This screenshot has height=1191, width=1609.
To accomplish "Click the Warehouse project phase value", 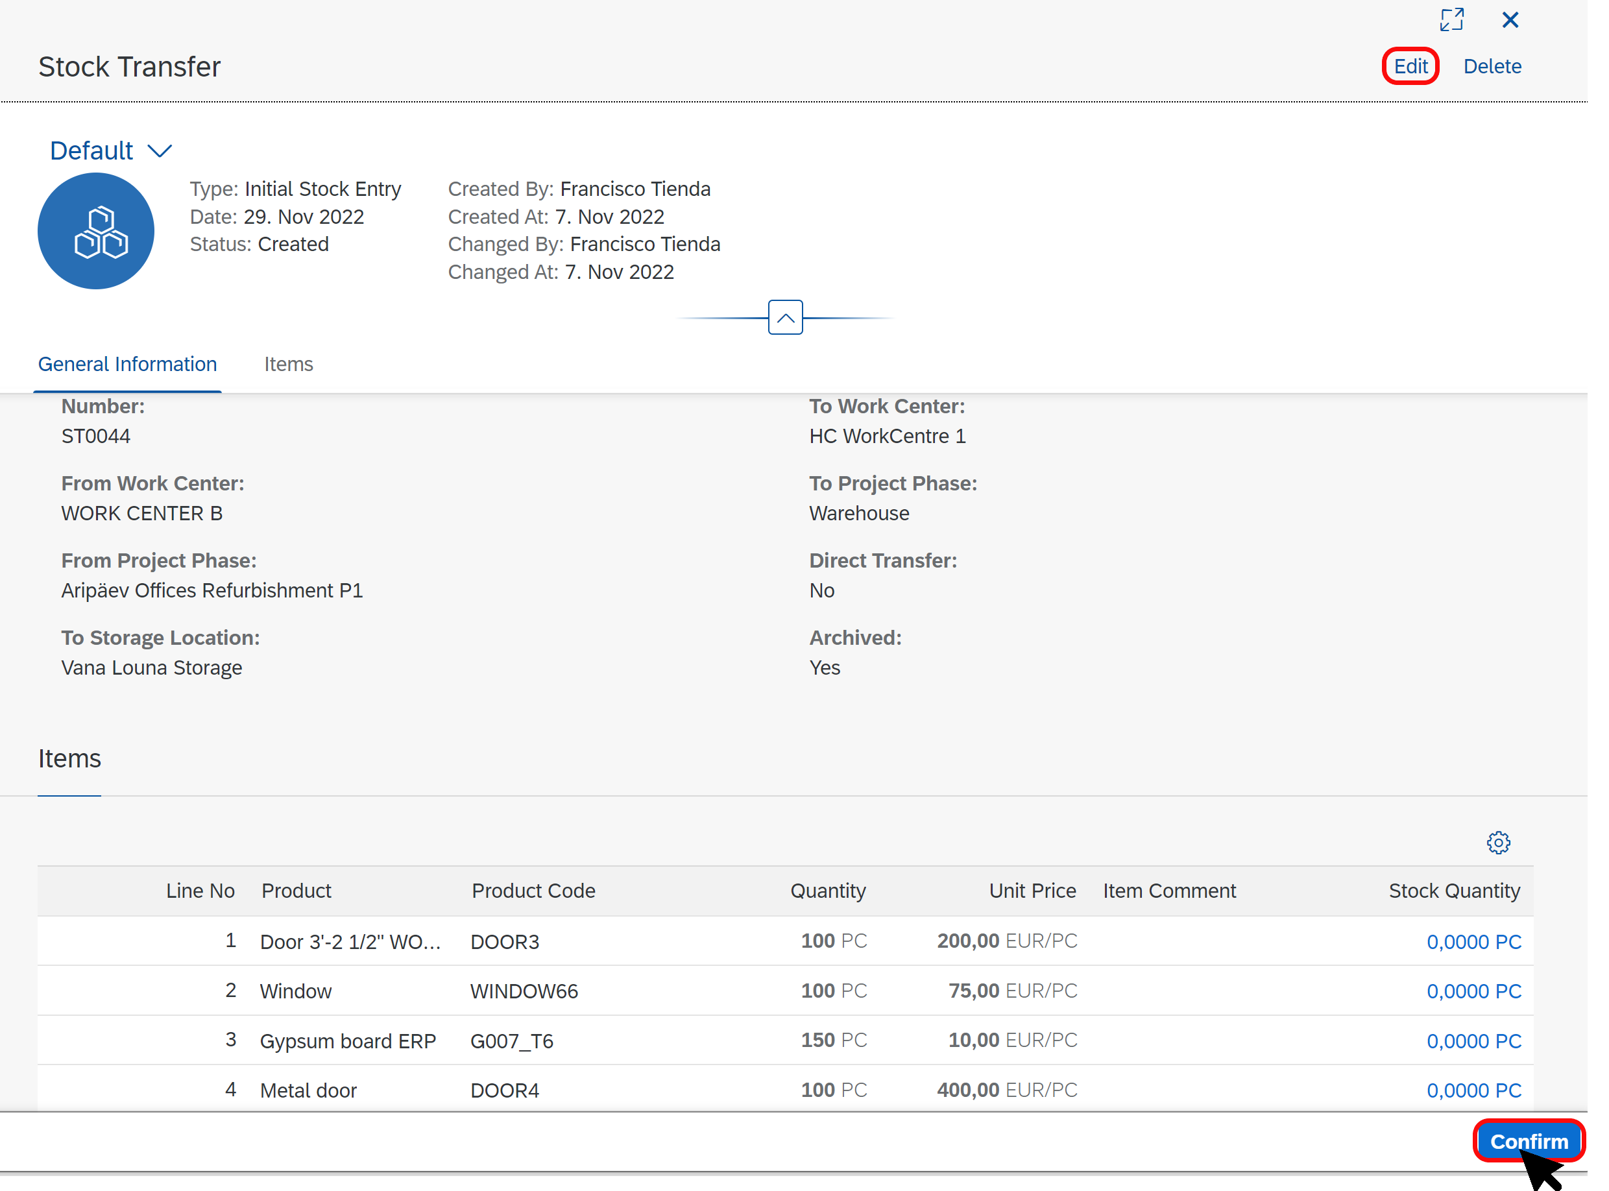I will pos(858,514).
